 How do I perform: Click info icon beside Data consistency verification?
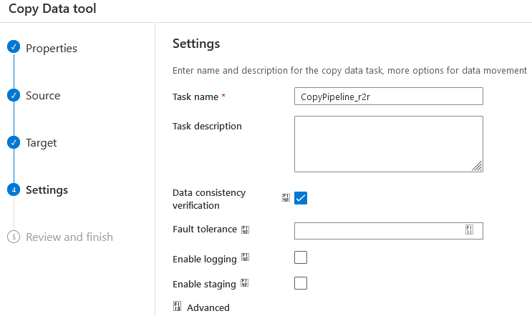(x=286, y=198)
